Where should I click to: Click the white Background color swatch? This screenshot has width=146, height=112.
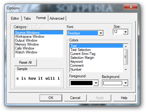pos(113,83)
